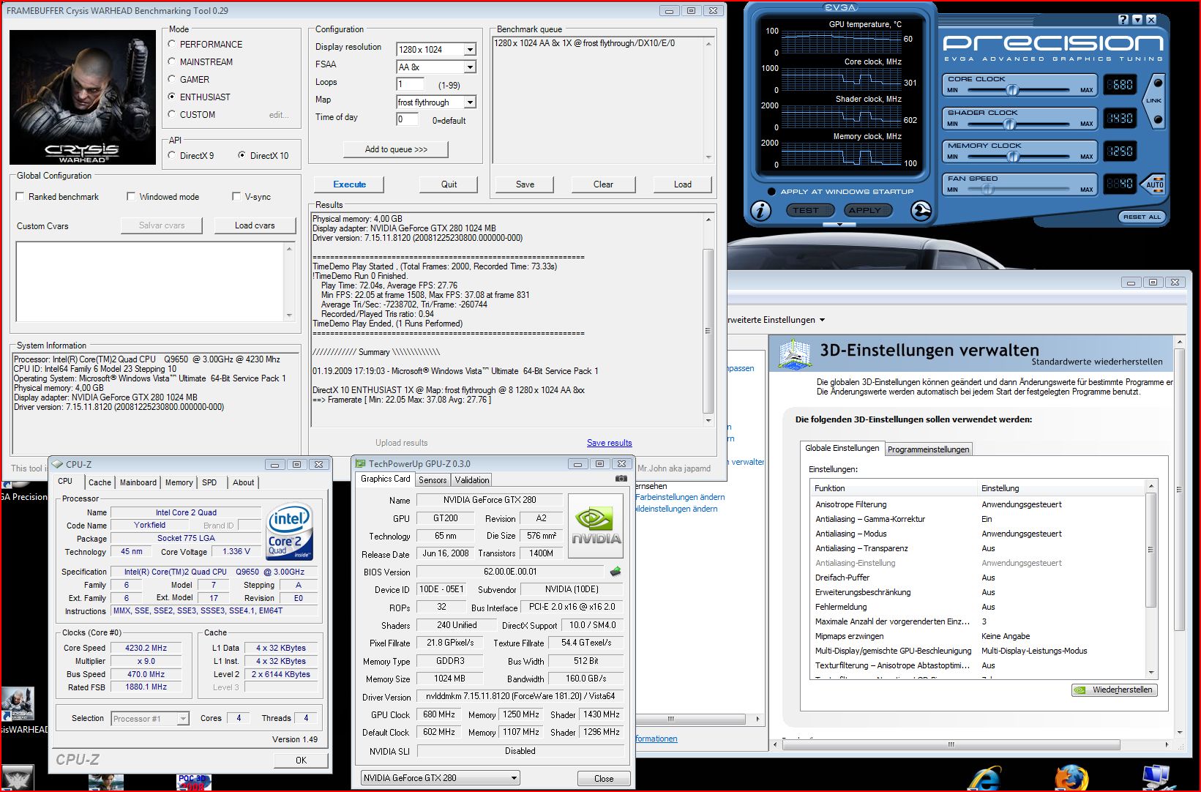Toggle the Precision clock LINK button

[1154, 101]
